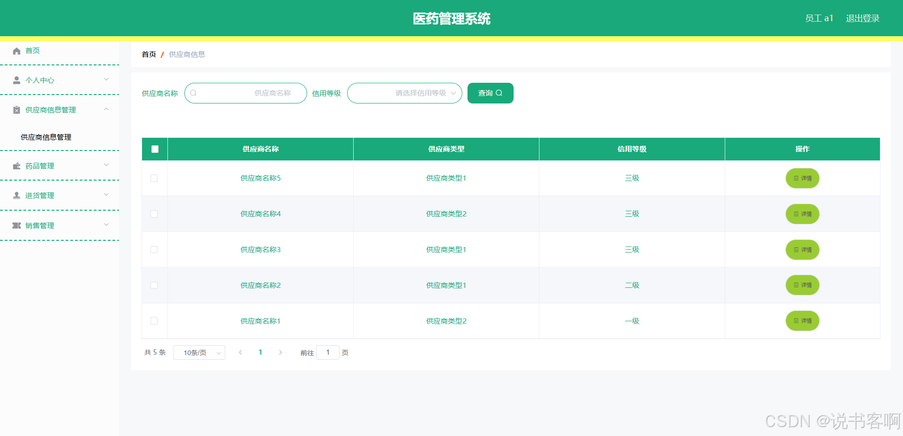Click the home icon beside 首页

[16, 51]
